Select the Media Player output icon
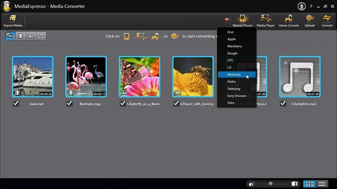337x189 pixels. coord(266,21)
